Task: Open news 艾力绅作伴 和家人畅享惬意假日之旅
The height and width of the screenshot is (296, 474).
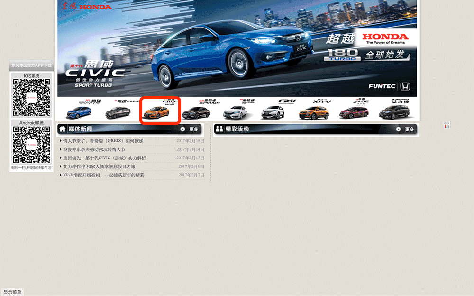Action: [x=99, y=166]
